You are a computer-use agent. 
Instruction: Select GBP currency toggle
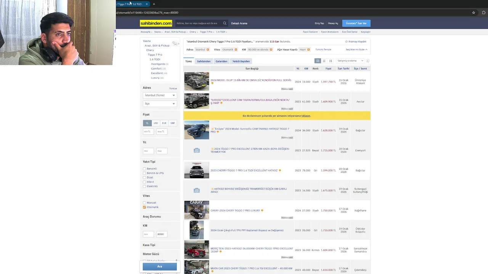pyautogui.click(x=173, y=123)
